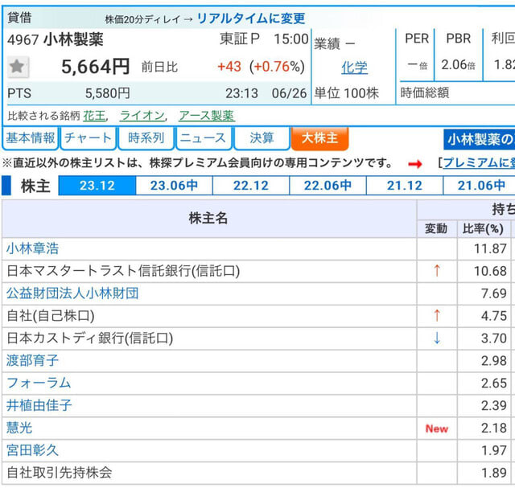Click the red arrow before premium link
The width and height of the screenshot is (515, 488).
coord(415,164)
